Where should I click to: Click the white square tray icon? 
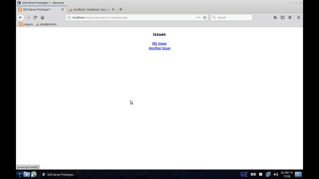tap(261, 174)
